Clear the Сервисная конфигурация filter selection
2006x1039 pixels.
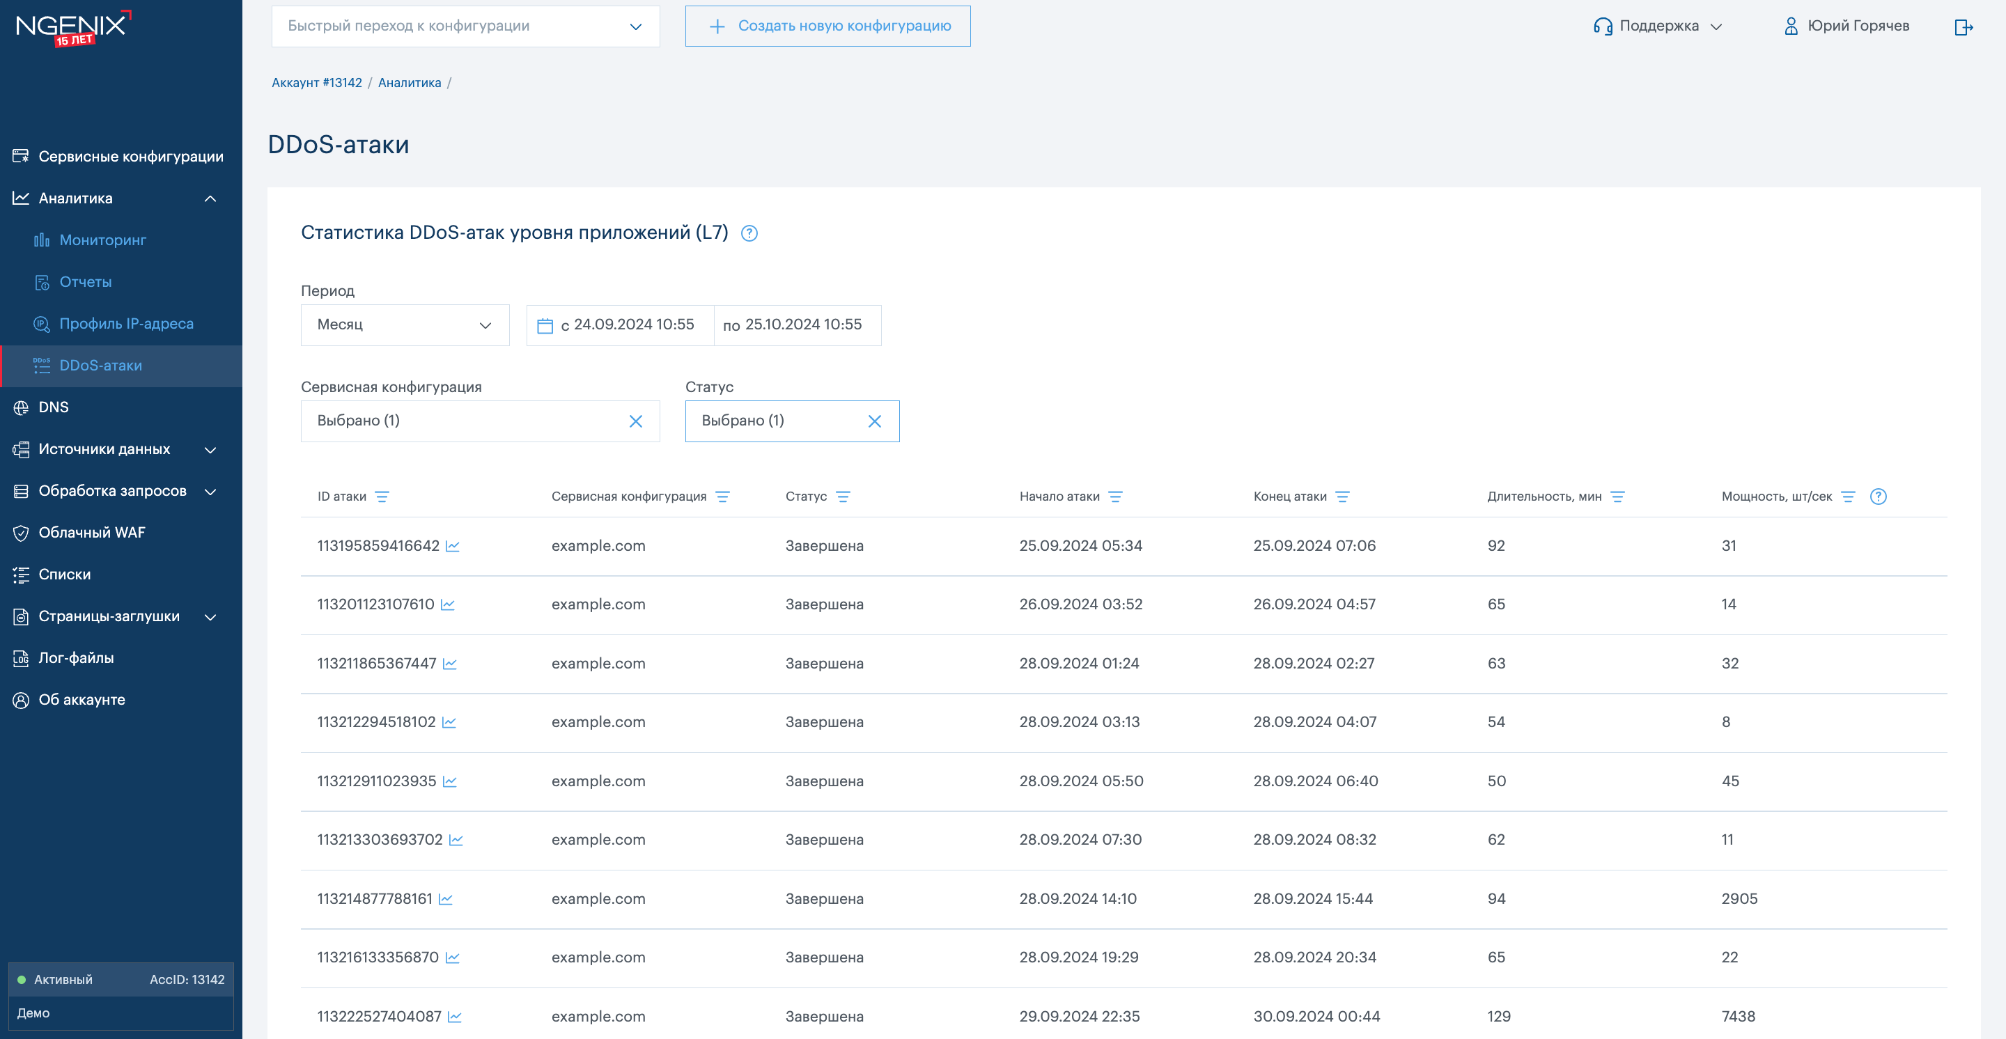(x=635, y=421)
